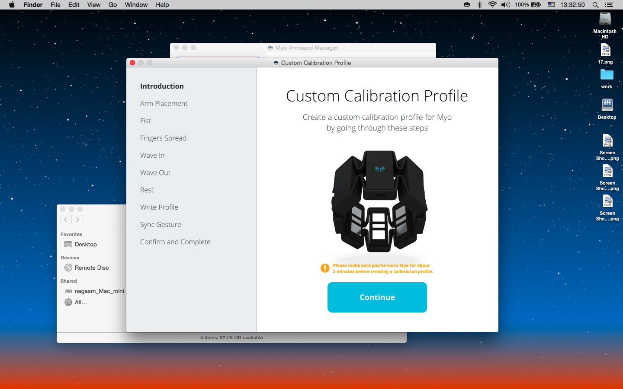Select the Rest step
Image resolution: width=623 pixels, height=389 pixels.
(147, 190)
